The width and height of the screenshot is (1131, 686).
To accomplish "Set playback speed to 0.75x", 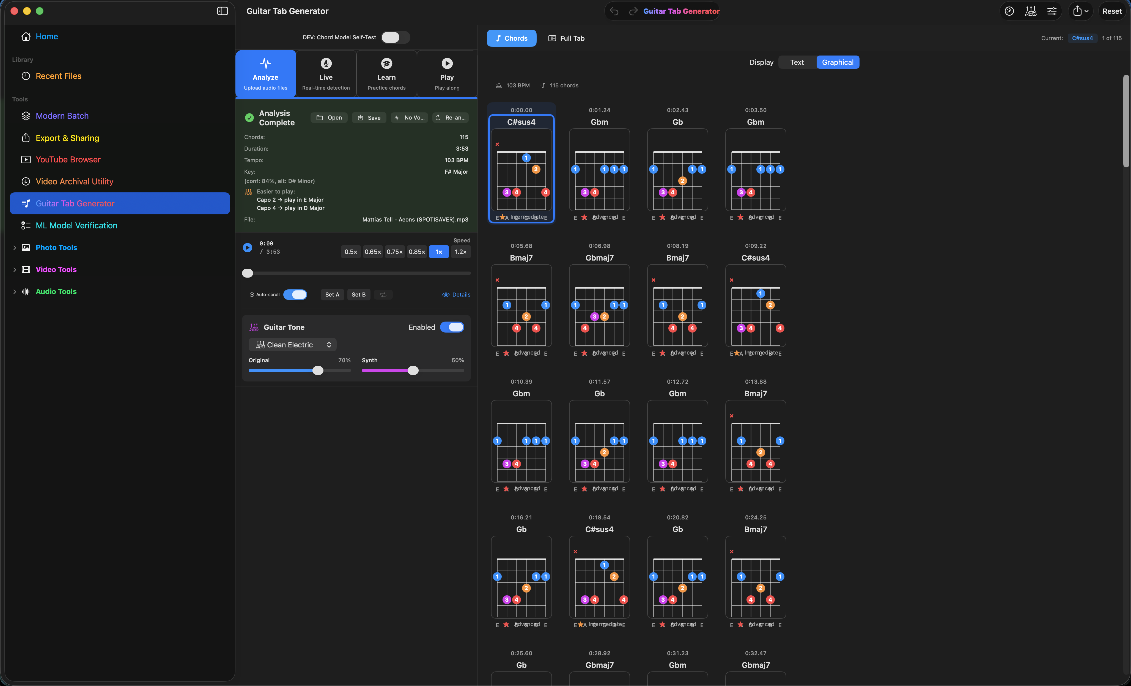I will tap(395, 252).
